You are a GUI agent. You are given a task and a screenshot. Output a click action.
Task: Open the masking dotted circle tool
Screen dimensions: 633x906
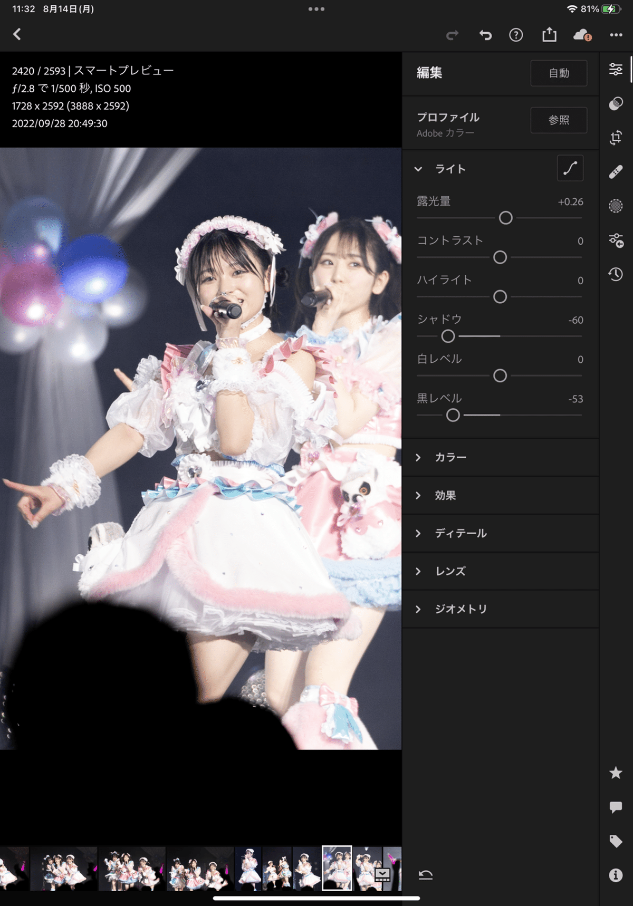click(616, 206)
